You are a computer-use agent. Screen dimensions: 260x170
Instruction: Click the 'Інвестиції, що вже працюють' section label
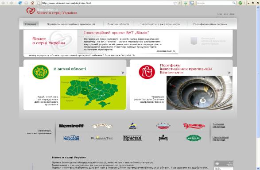[39, 132]
